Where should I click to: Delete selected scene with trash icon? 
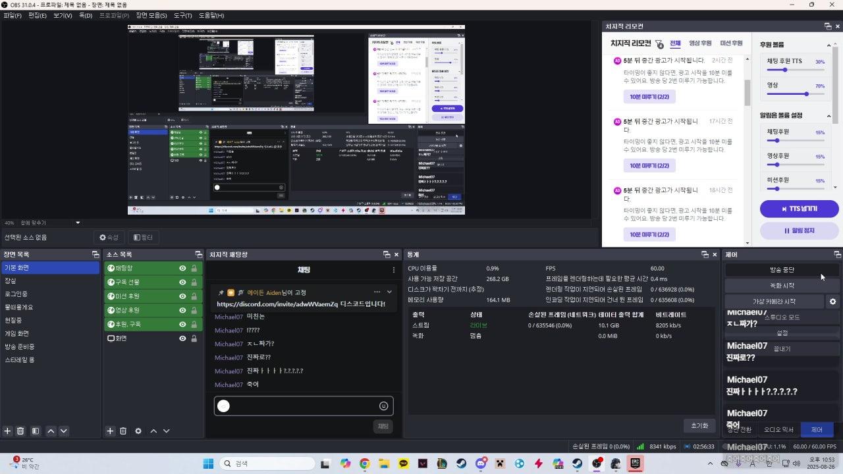click(20, 431)
